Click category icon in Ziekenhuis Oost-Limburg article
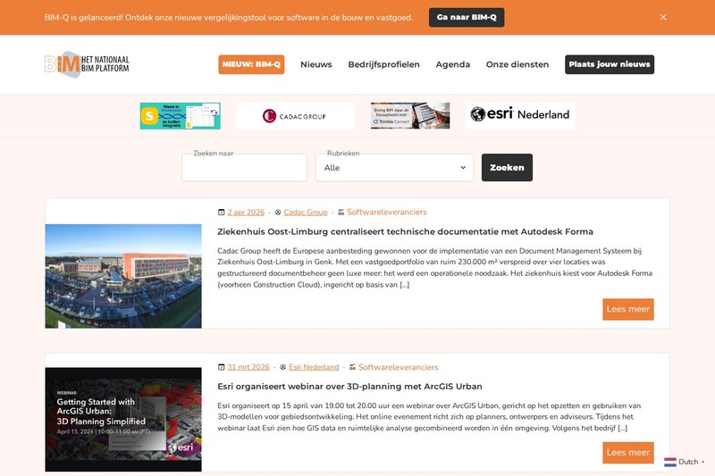Image resolution: width=715 pixels, height=476 pixels. pos(341,213)
